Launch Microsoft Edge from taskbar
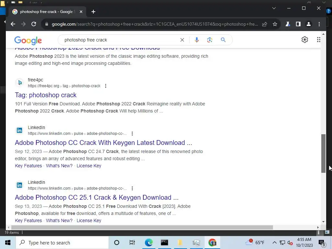 [148, 243]
